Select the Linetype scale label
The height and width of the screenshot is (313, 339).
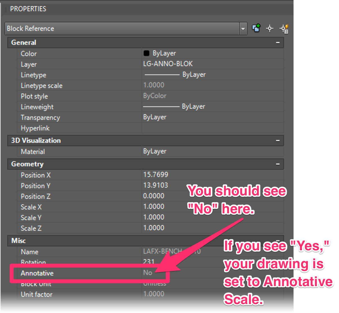42,86
